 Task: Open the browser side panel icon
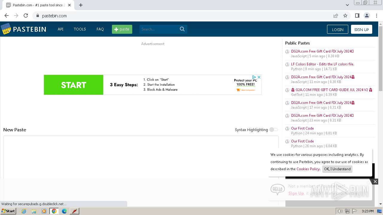pos(357,16)
